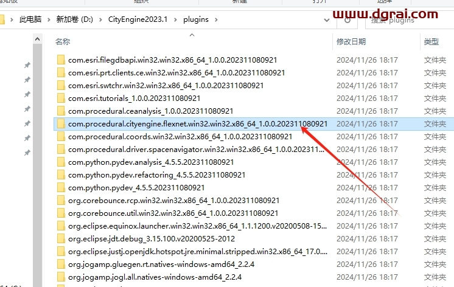Click folder icon of com.procedural.cityengine.flexnet row
This screenshot has height=287, width=454.
61,124
